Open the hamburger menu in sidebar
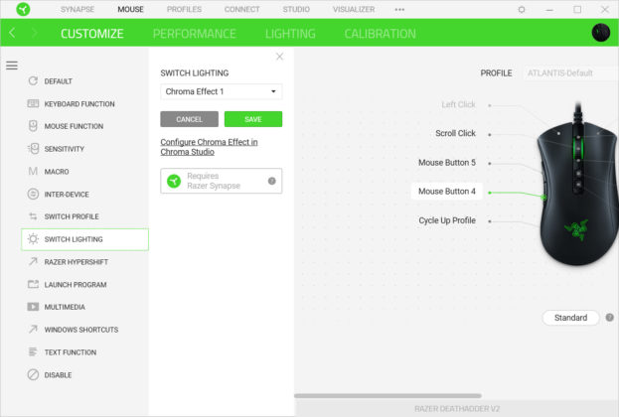The width and height of the screenshot is (619, 417). 12,66
